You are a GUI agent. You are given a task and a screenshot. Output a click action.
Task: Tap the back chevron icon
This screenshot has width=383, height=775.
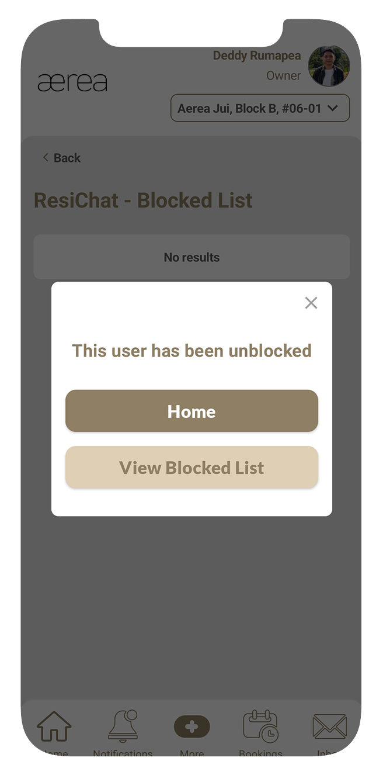(45, 157)
